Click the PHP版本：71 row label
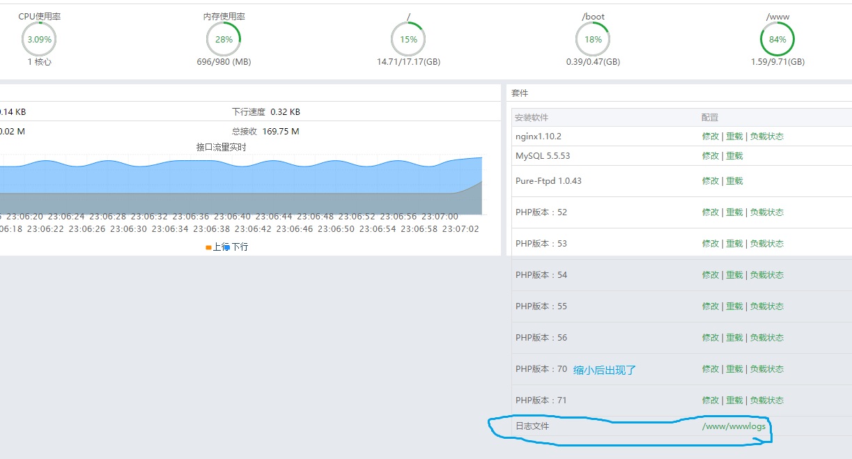 click(541, 400)
